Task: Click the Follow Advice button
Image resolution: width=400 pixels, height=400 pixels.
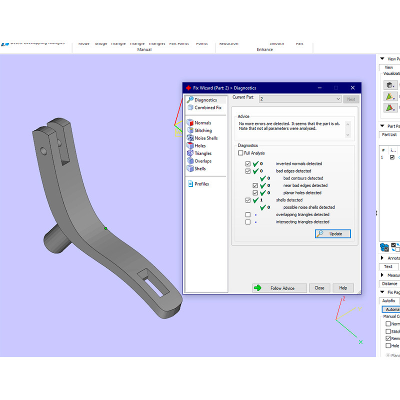Action: (x=280, y=288)
